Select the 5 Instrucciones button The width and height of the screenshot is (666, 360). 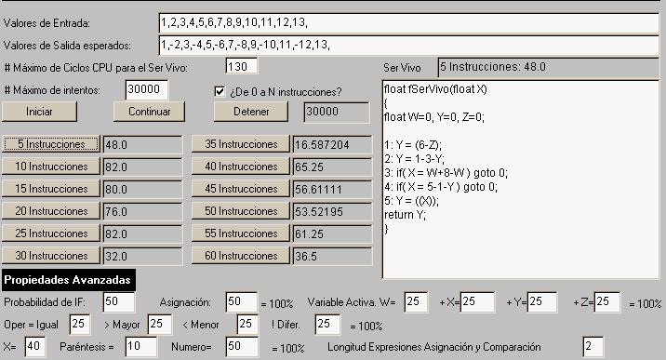(51, 144)
